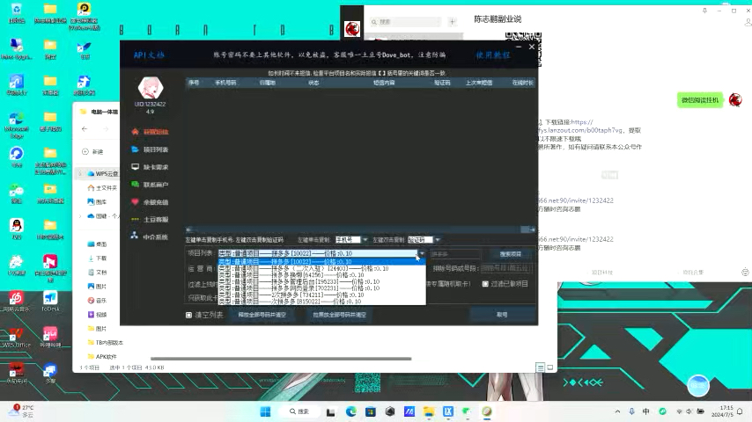Click the pink-haired user avatar

[151, 88]
